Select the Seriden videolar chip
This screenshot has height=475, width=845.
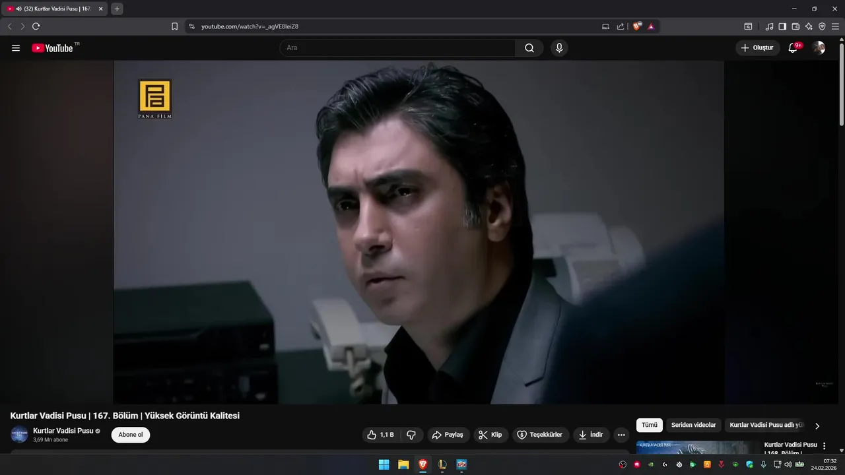coord(693,426)
